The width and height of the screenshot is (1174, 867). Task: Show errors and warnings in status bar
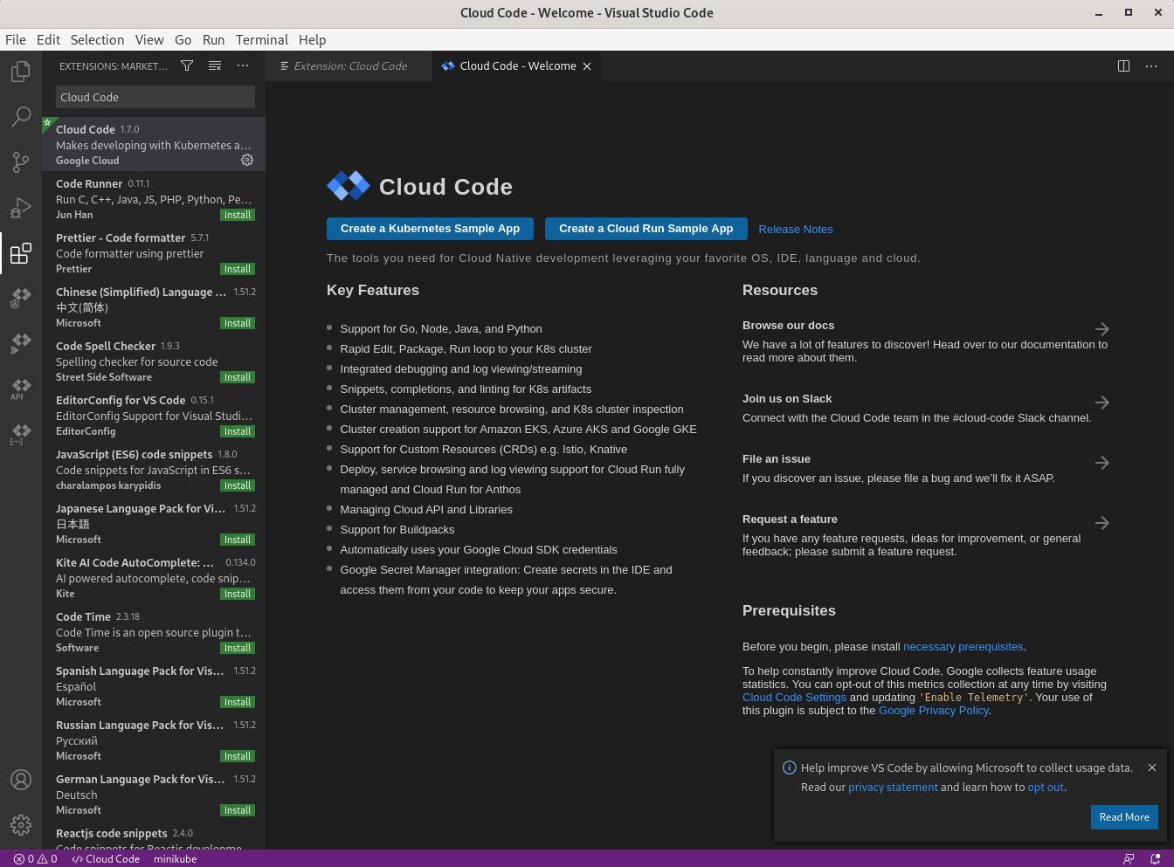pyautogui.click(x=36, y=859)
